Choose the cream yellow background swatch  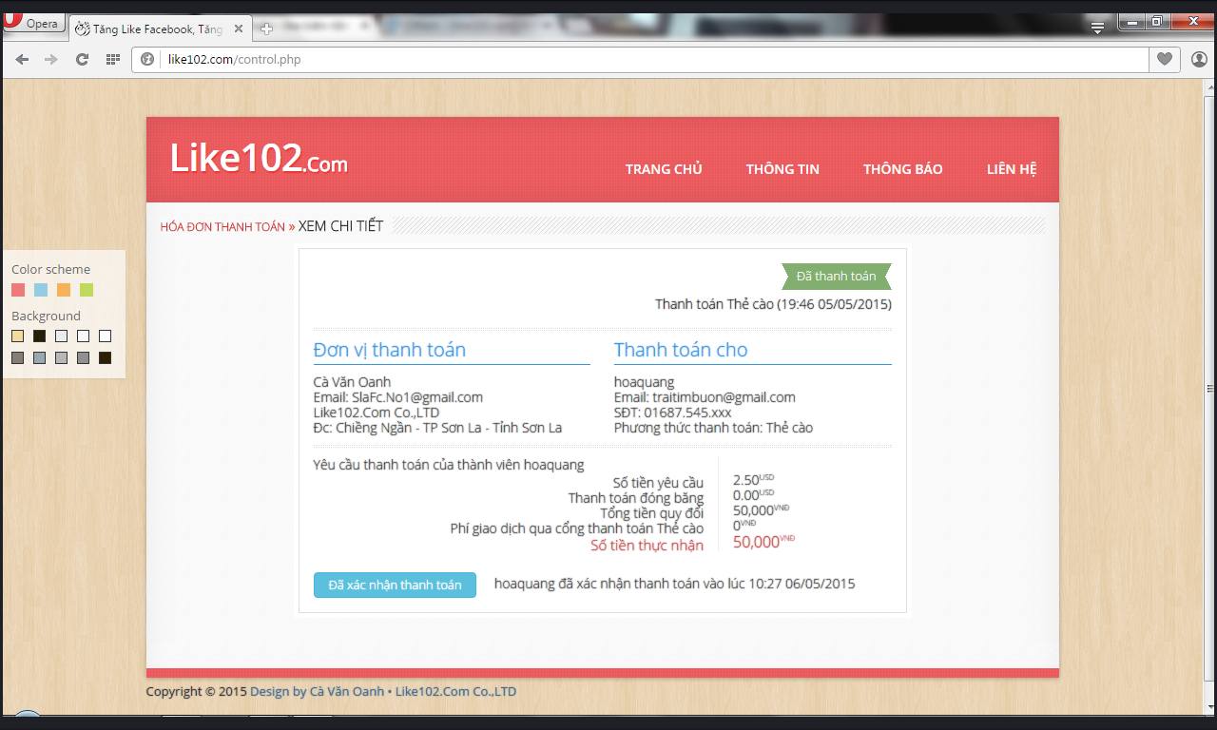(18, 336)
